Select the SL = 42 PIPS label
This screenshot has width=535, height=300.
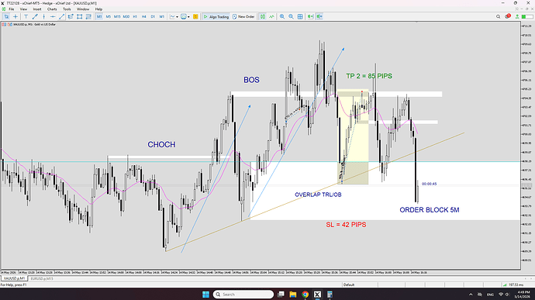[x=346, y=225]
